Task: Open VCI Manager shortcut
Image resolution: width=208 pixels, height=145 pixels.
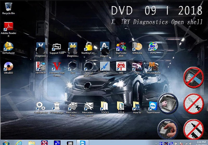Action: pos(57,108)
